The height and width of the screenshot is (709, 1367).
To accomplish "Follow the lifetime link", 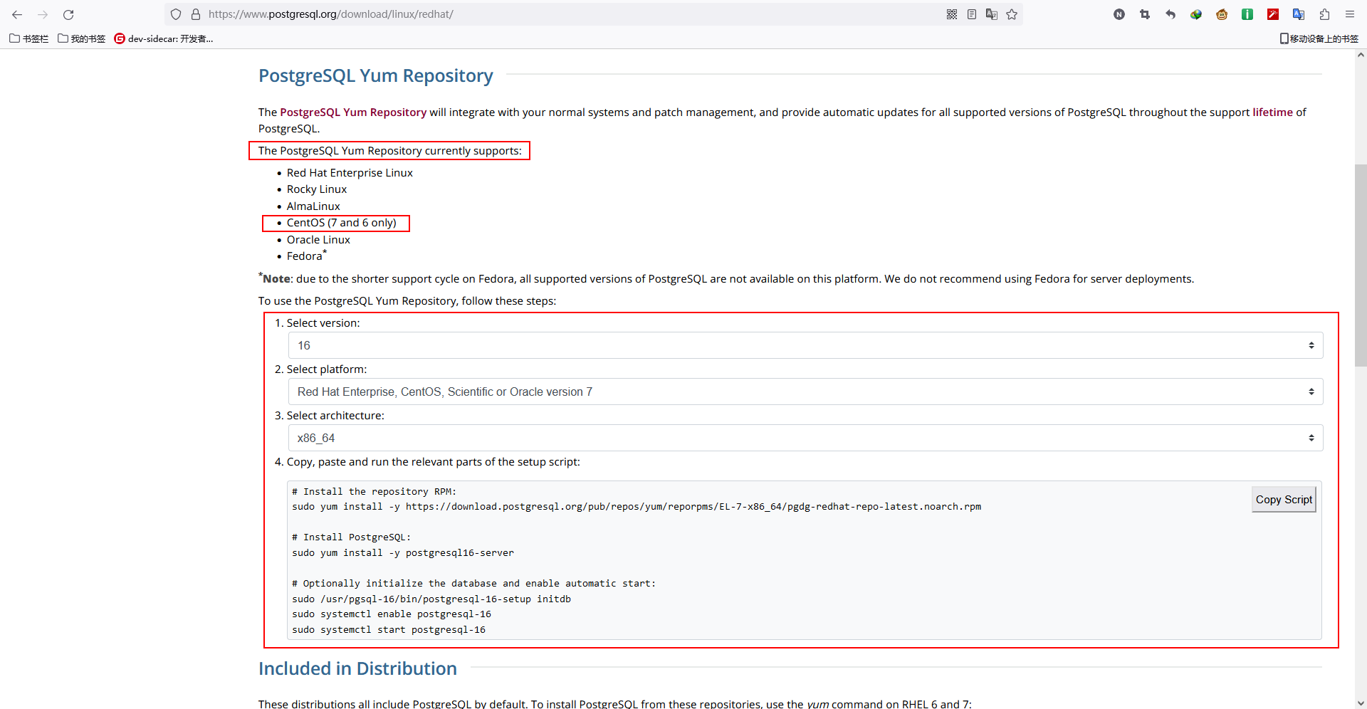I will (1272, 112).
